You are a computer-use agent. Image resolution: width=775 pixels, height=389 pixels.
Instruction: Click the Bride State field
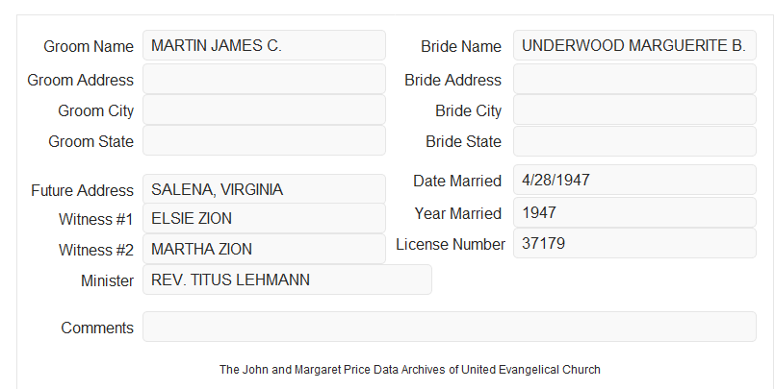634,141
